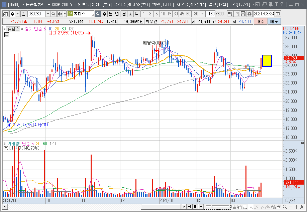Image resolution: width=307 pixels, height=212 pixels.
Task: Open the interval 30 dropdown arrow
Action: click(x=202, y=14)
